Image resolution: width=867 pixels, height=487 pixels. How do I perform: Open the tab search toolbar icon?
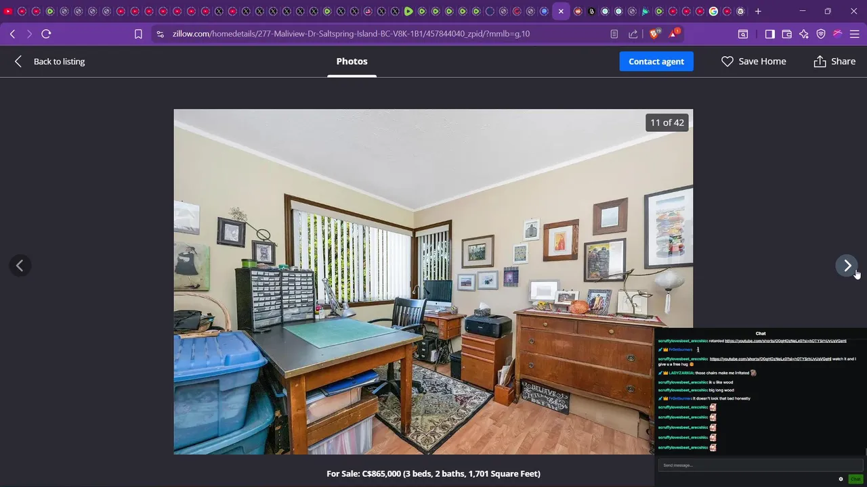[743, 34]
